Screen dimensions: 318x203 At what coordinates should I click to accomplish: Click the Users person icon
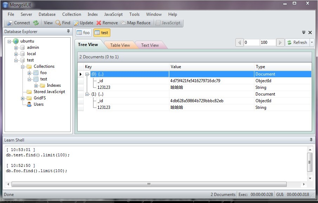[x=30, y=104]
